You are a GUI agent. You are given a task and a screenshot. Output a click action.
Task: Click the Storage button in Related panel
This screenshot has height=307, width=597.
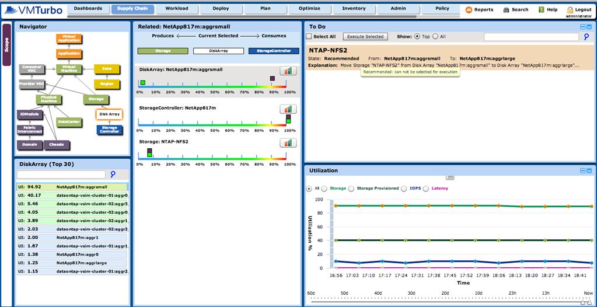163,51
